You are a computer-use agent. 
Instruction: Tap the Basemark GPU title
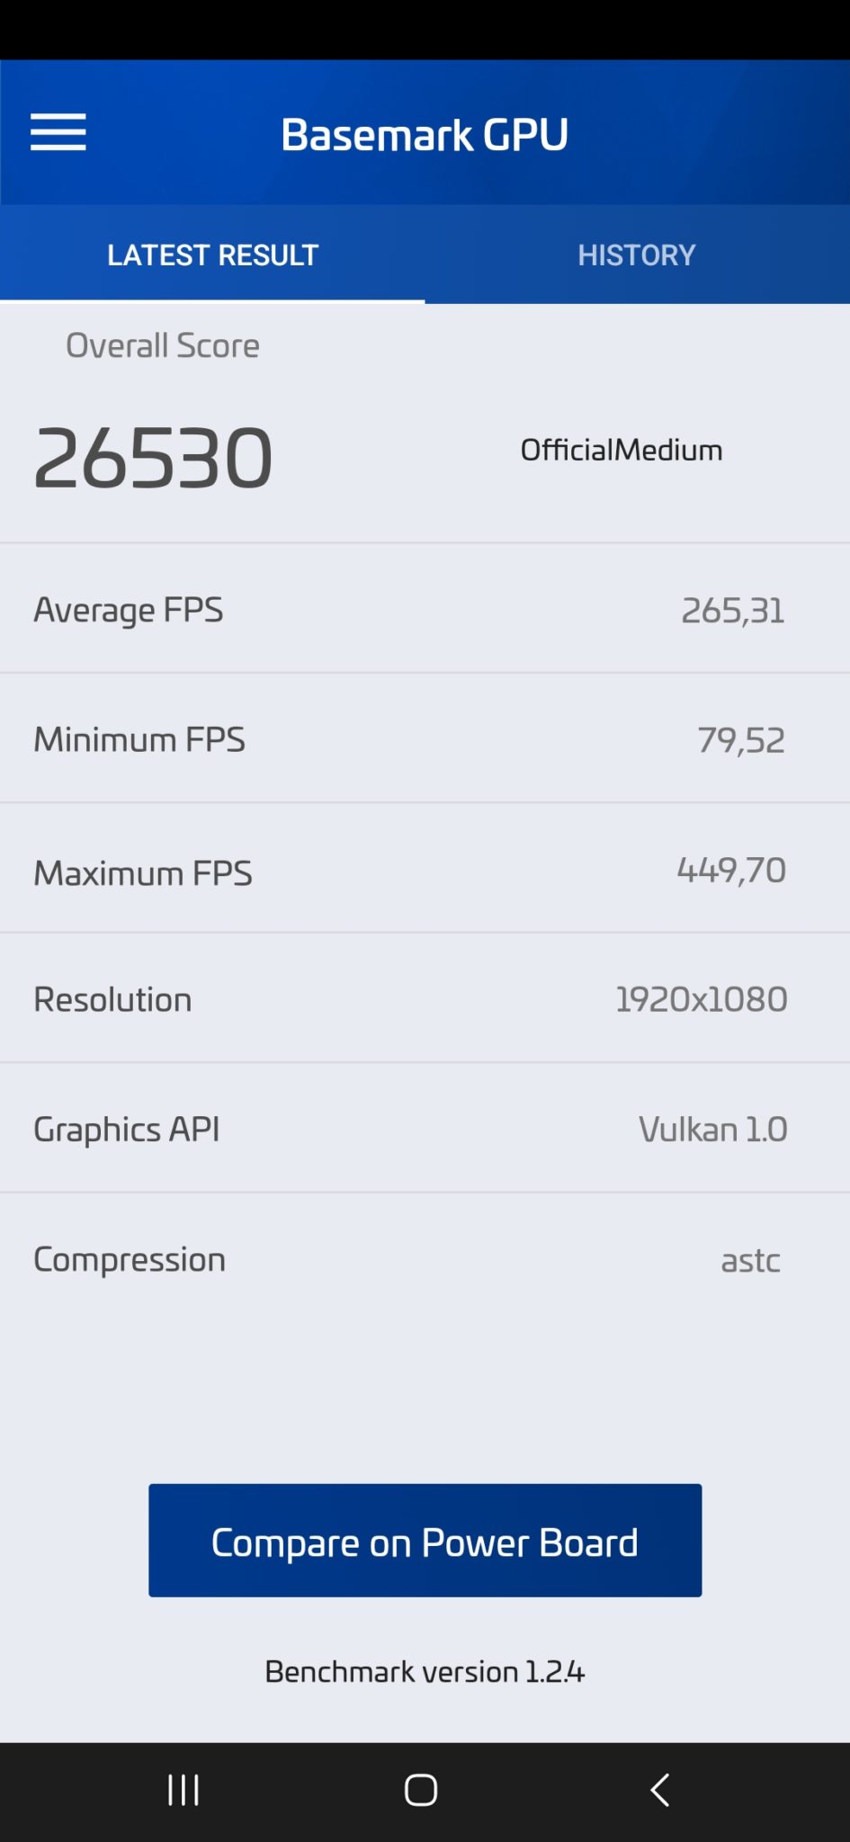coord(425,134)
